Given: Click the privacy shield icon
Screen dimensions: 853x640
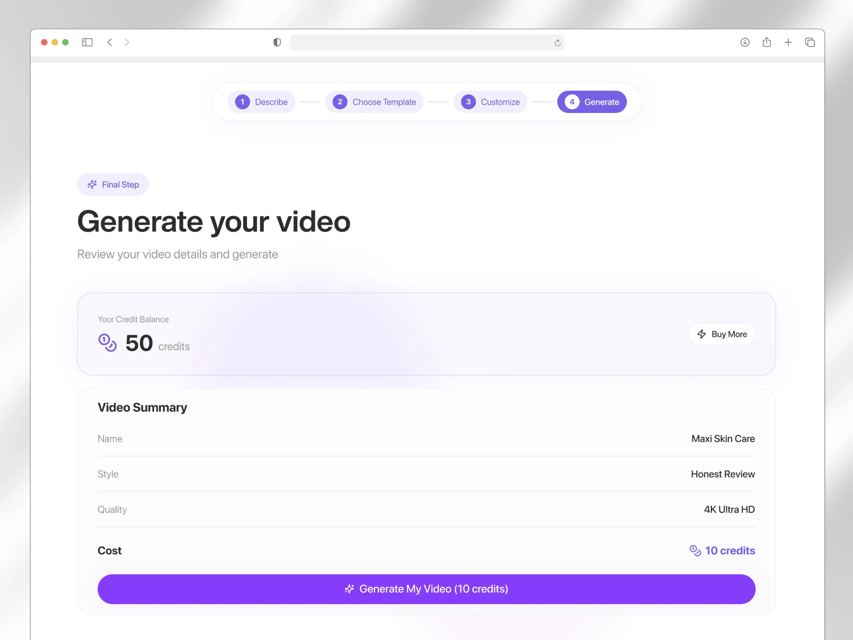Looking at the screenshot, I should 277,42.
